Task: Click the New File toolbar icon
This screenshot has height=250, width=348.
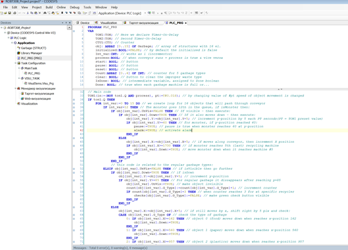Action: (x=2, y=13)
